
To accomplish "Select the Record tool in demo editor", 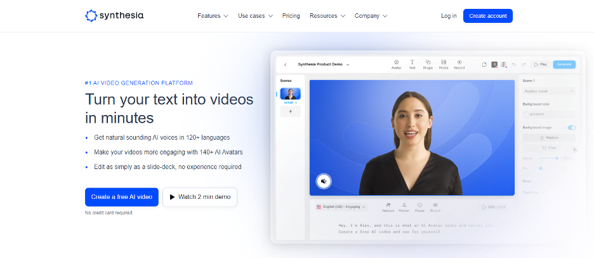I will pos(459,64).
